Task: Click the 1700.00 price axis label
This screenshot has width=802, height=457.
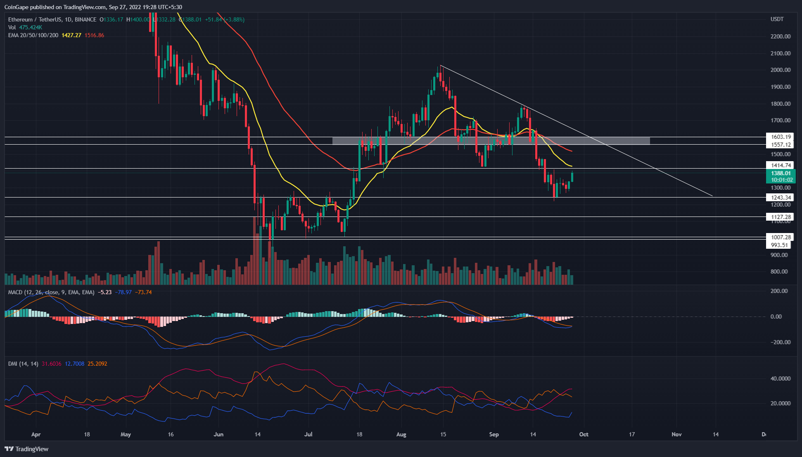Action: tap(781, 120)
